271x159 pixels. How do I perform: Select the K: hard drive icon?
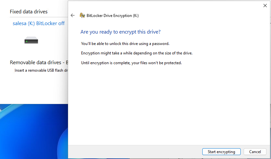[31, 40]
